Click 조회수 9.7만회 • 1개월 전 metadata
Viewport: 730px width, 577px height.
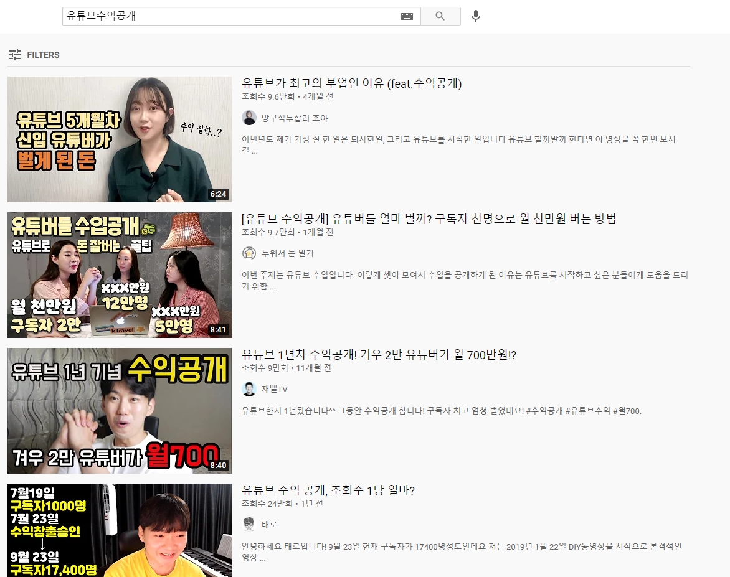click(287, 232)
